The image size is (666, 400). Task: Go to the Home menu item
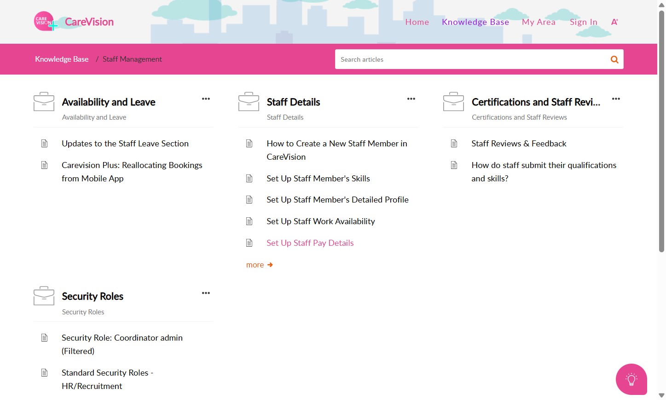[x=417, y=22]
